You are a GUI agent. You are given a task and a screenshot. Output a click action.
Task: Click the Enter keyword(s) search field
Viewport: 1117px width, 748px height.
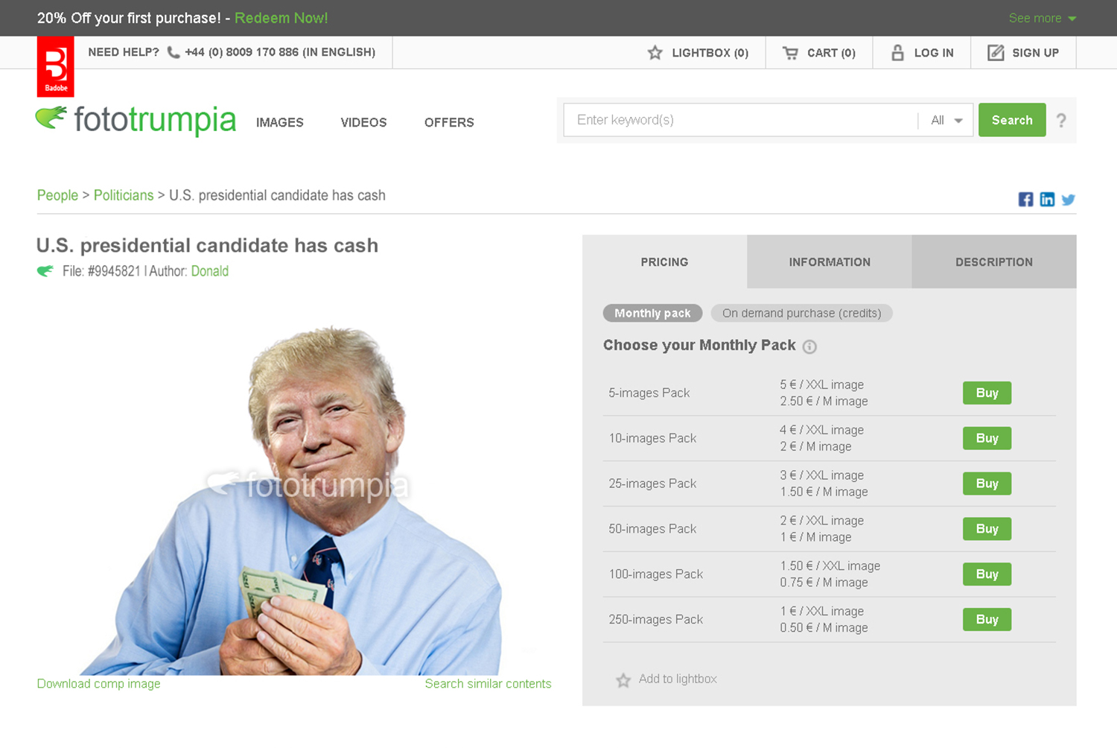coord(741,120)
